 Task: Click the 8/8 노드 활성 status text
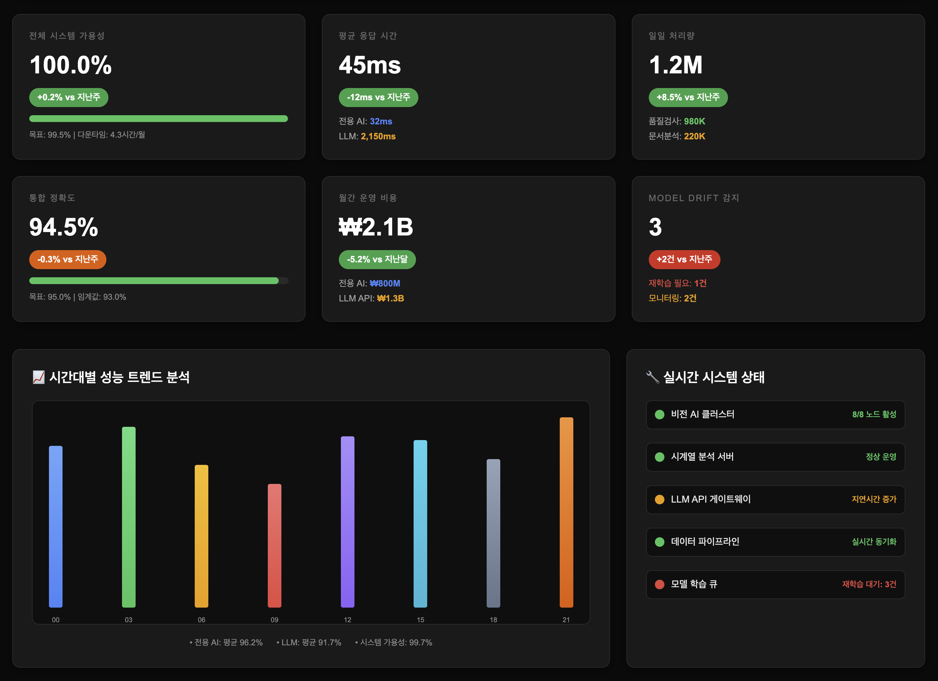874,414
